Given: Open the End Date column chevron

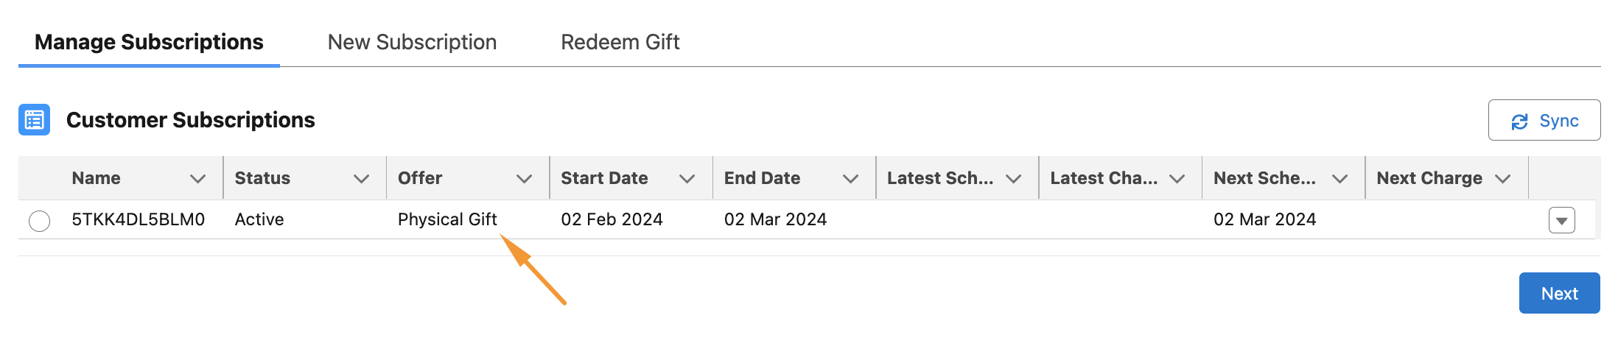Looking at the screenshot, I should (850, 179).
